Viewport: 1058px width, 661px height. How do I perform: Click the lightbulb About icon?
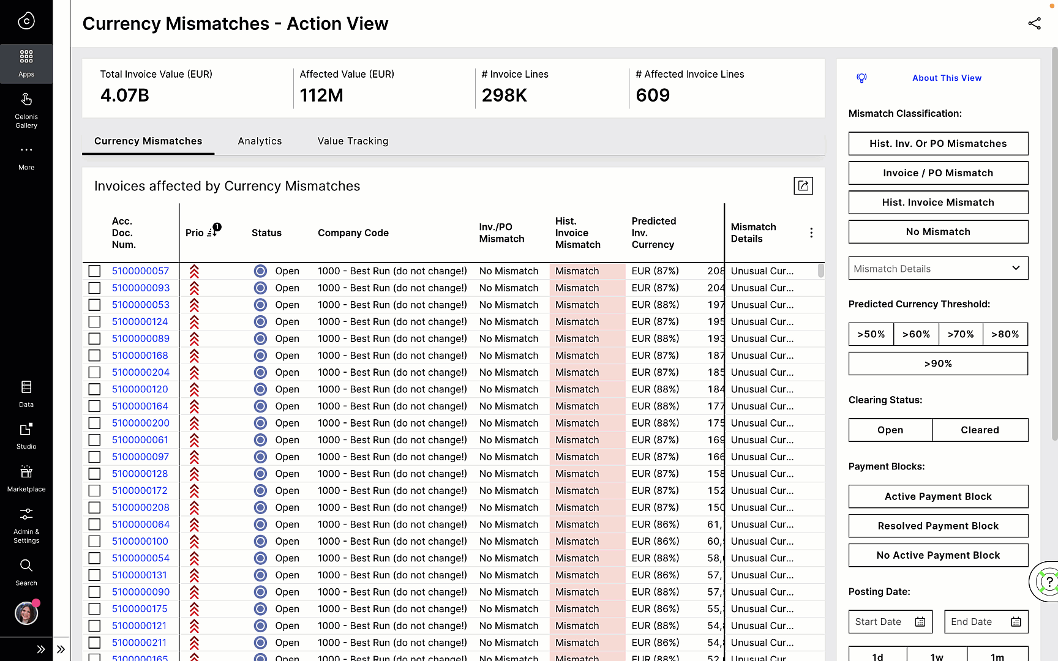click(x=861, y=78)
